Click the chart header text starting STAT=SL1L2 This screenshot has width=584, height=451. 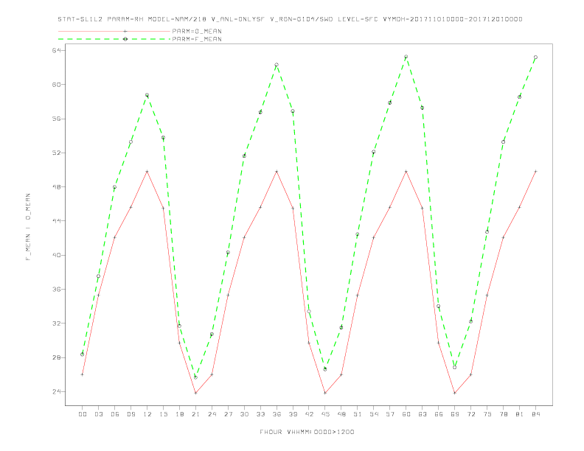290,19
